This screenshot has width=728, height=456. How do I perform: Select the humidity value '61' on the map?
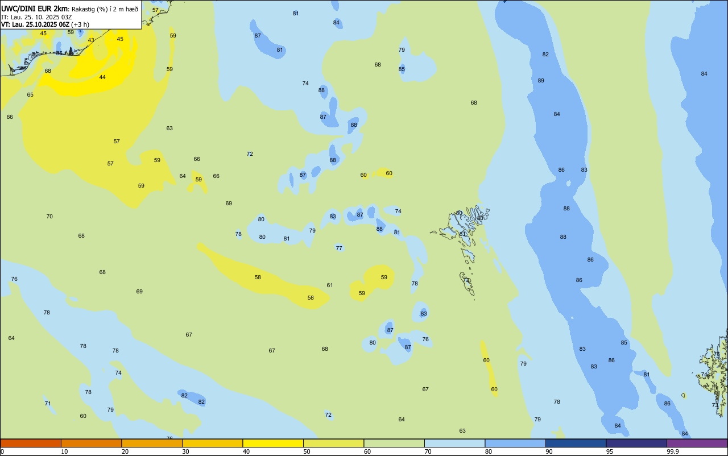point(330,285)
